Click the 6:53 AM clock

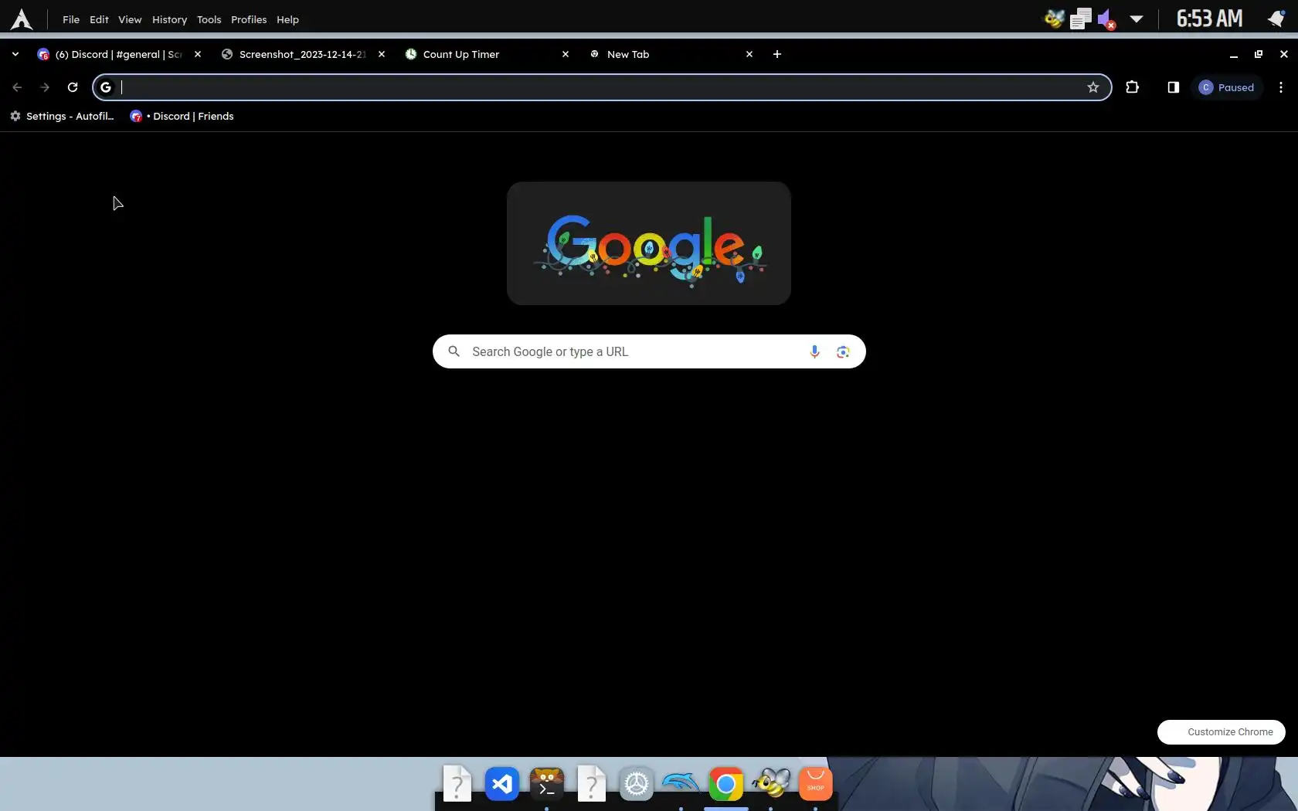pos(1209,19)
